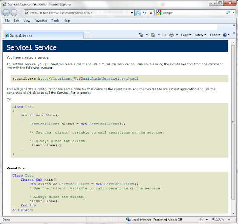Click the 'You have created a service.' text
This screenshot has height=224, width=238.
pyautogui.click(x=28, y=57)
